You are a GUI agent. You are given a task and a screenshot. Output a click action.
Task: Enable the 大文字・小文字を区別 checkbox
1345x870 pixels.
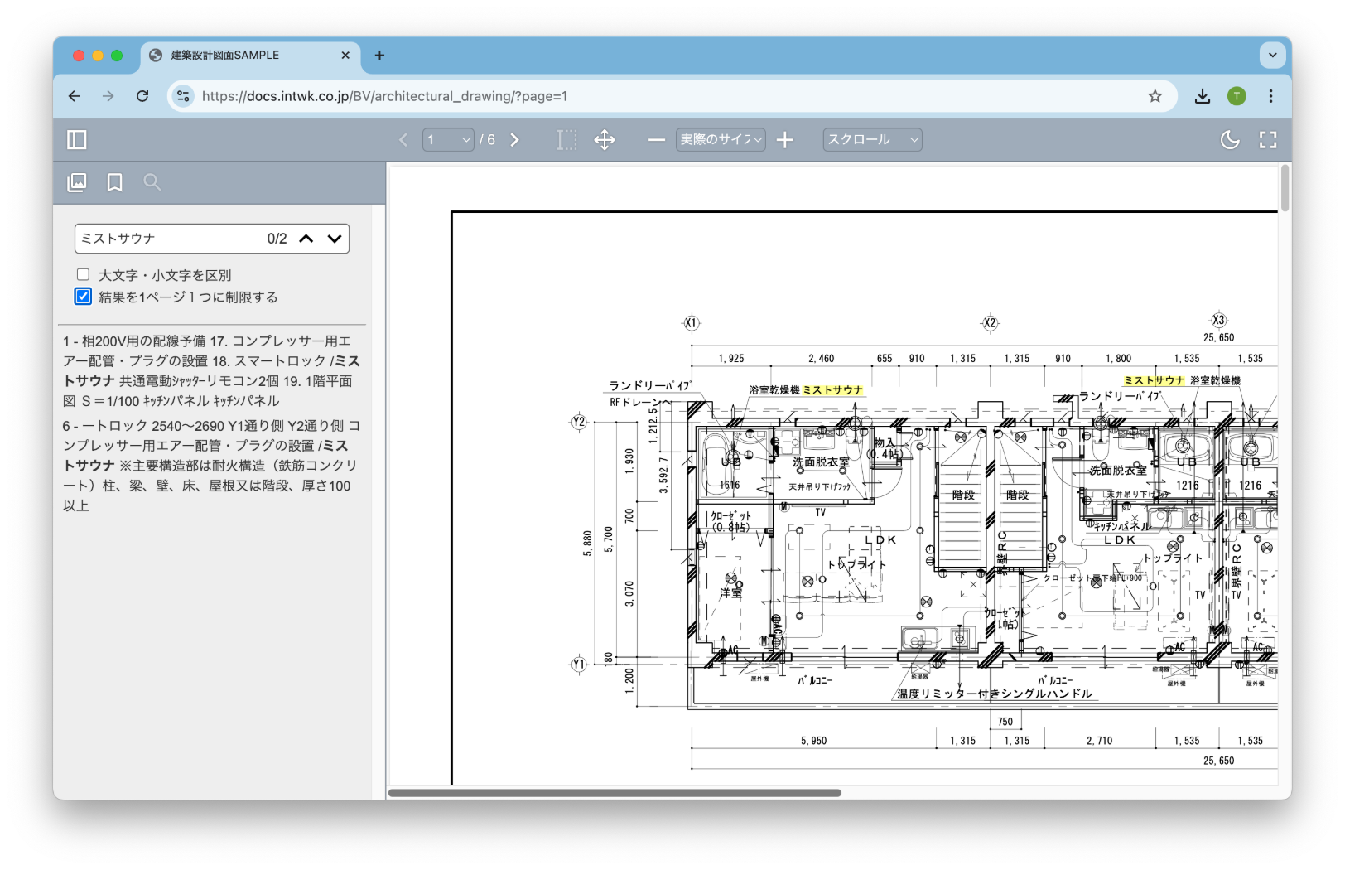pos(83,274)
